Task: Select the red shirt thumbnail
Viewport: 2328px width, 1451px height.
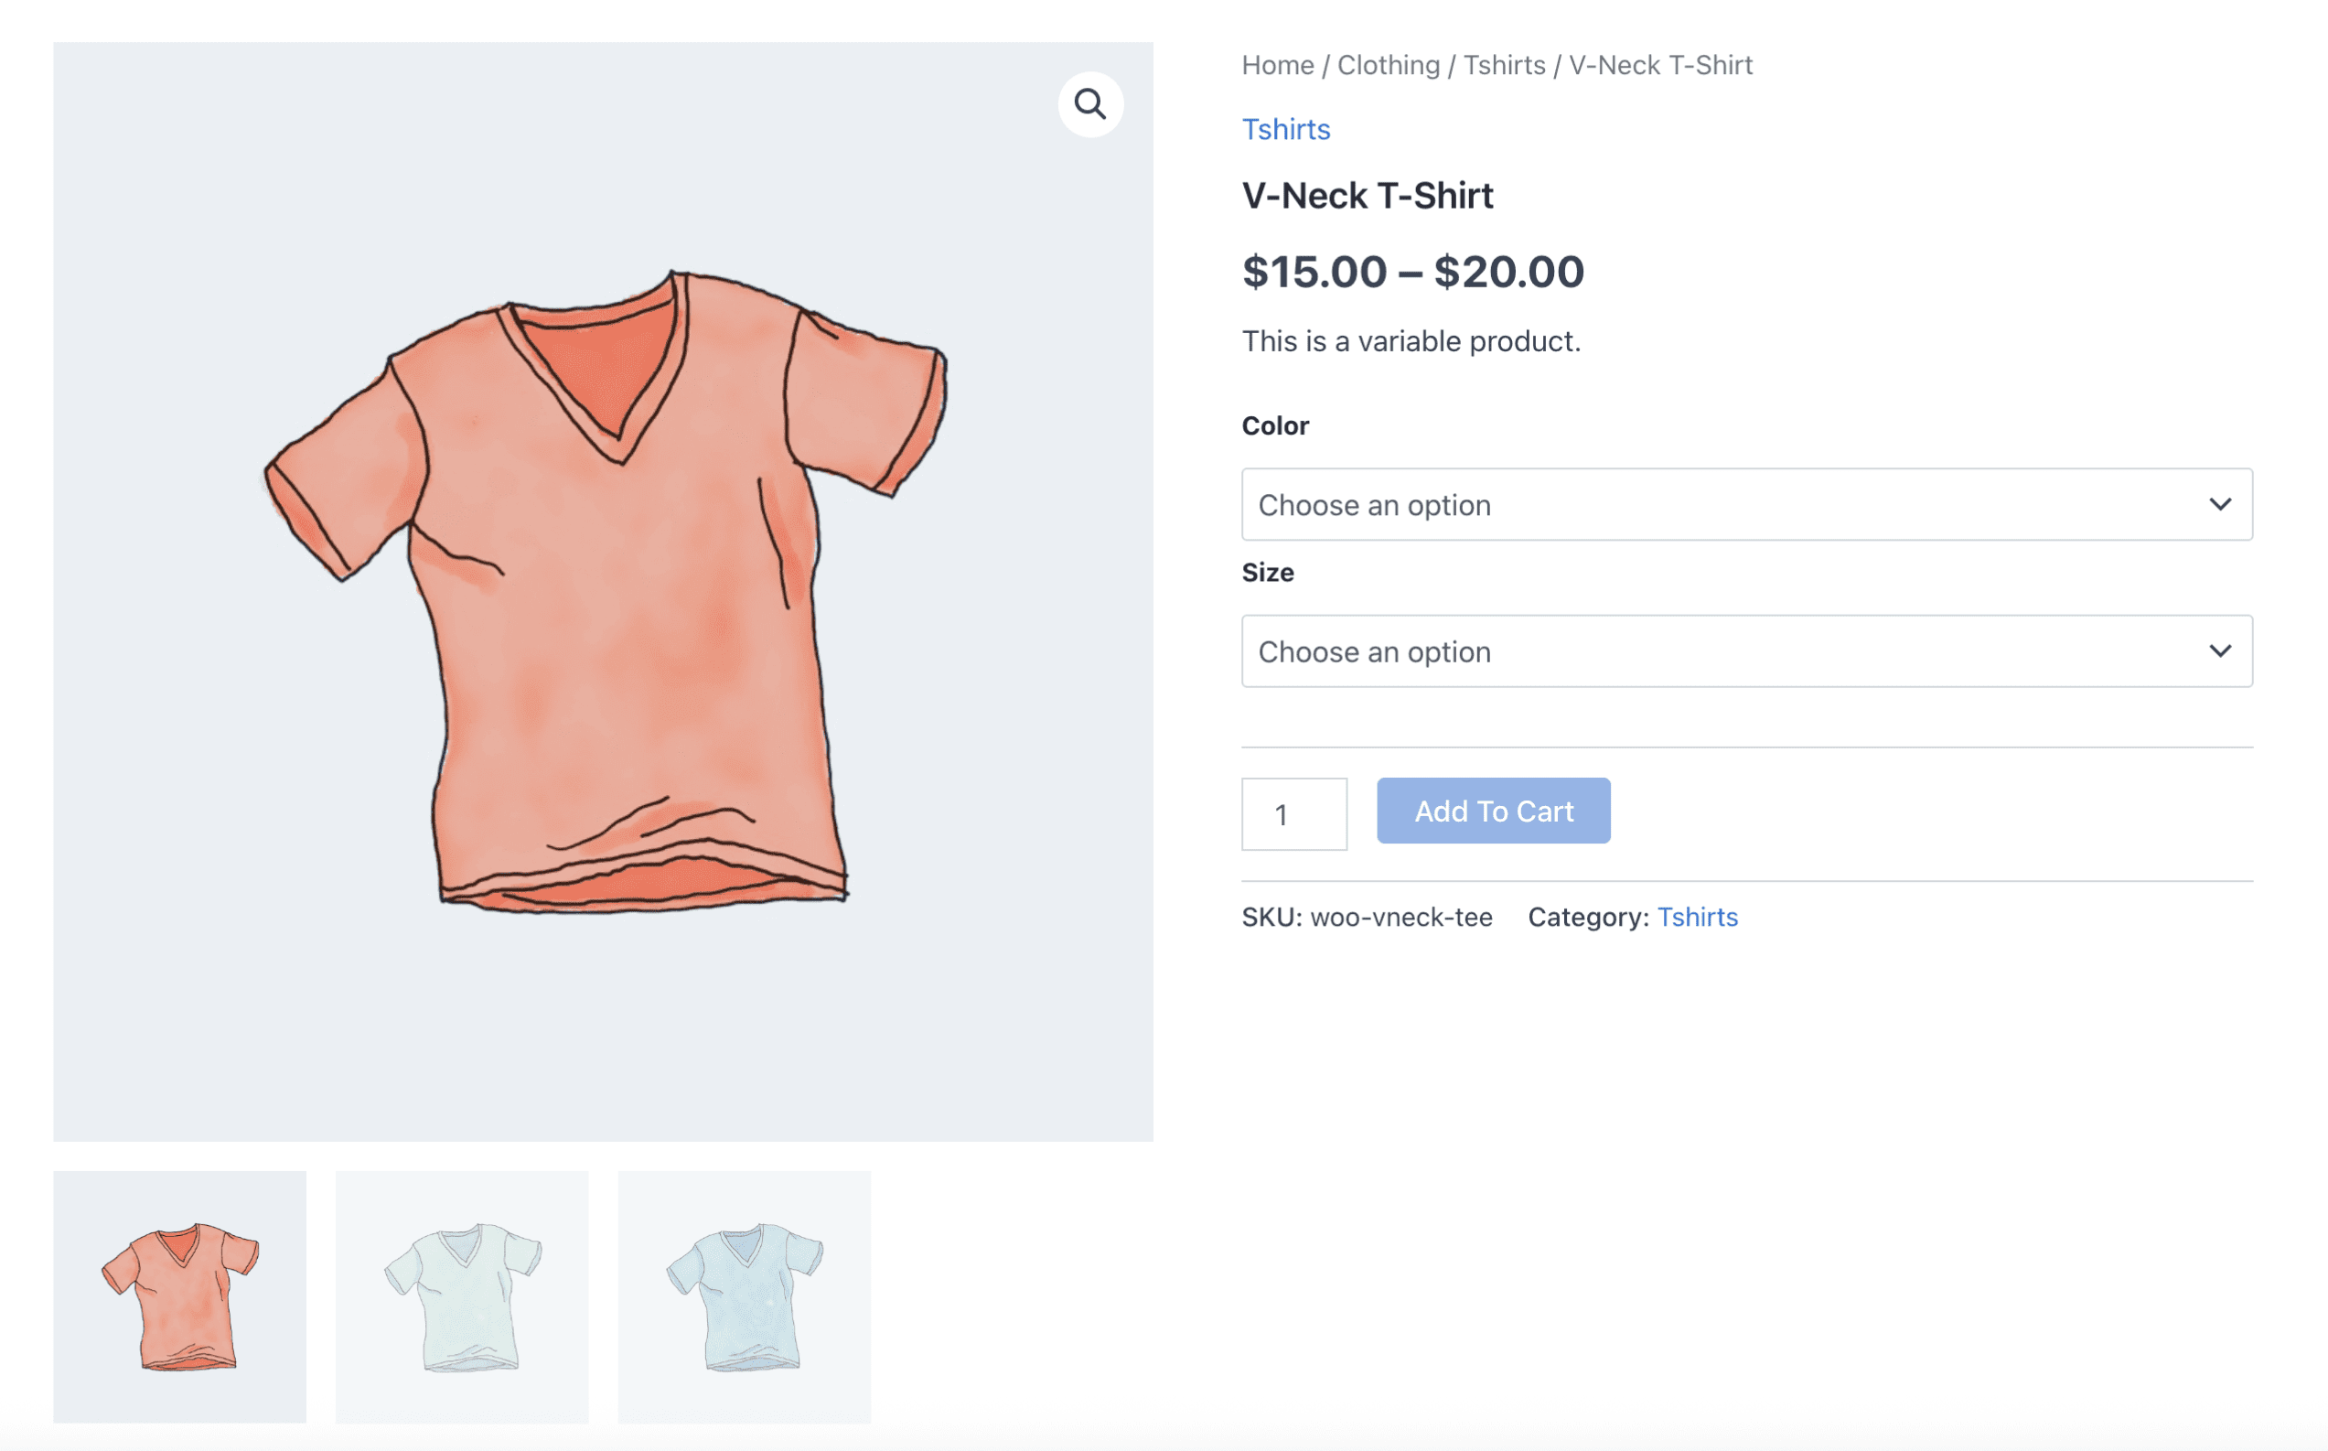Action: point(180,1297)
